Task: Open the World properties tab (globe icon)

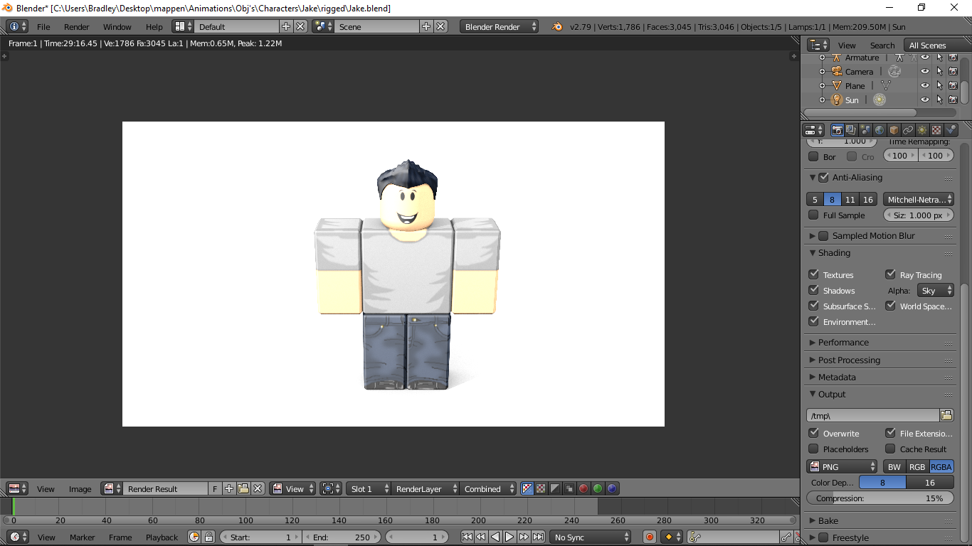Action: 879,130
